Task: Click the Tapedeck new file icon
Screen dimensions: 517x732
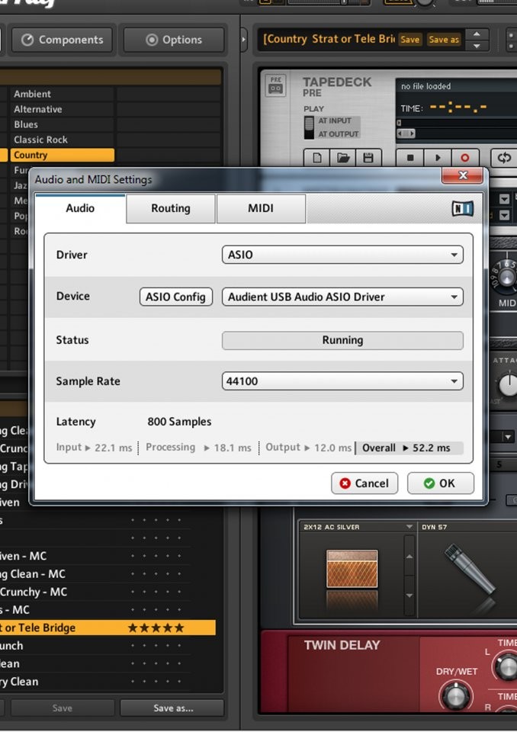Action: coord(316,159)
